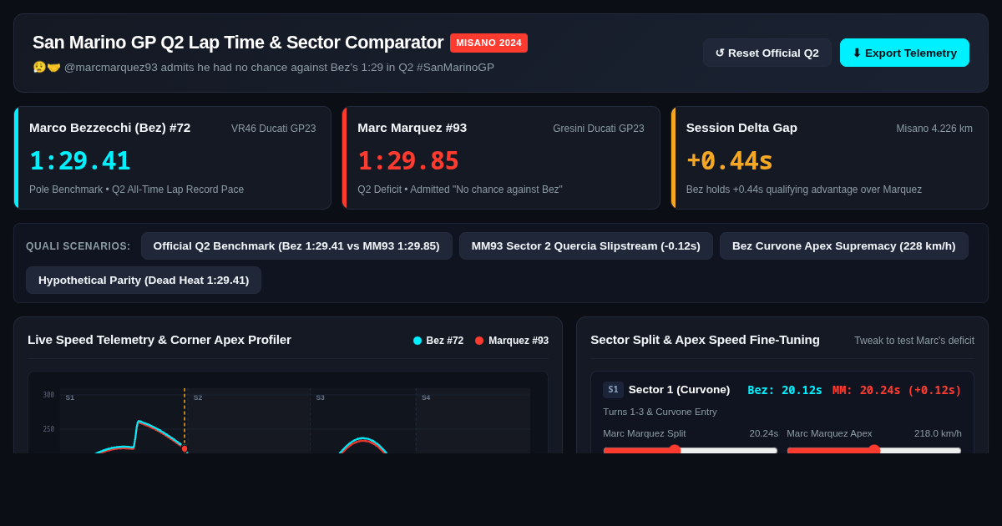Click the Bez holds +0.44s advantage note

coord(804,190)
